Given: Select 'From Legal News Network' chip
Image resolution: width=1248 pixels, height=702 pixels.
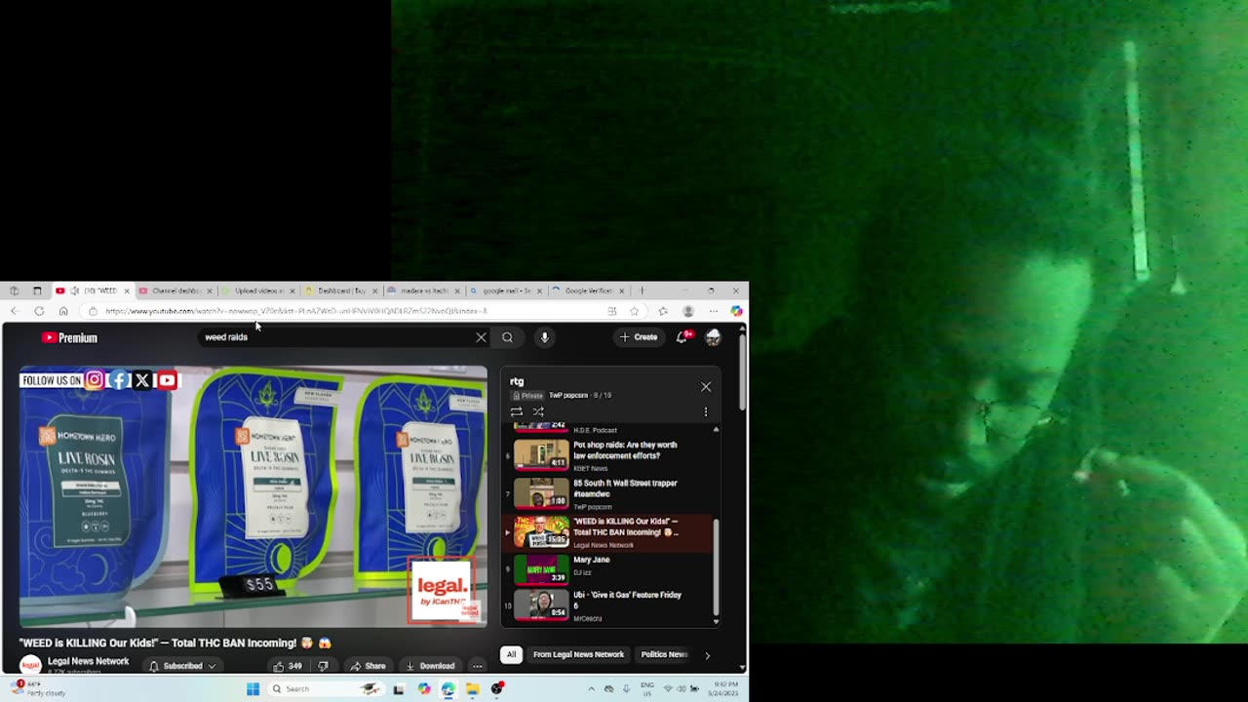Looking at the screenshot, I should click(578, 654).
